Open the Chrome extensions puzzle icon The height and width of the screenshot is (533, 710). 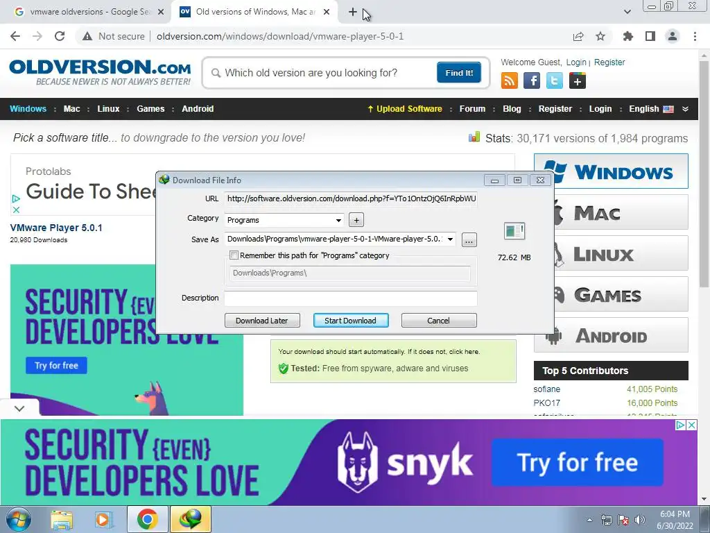[628, 36]
